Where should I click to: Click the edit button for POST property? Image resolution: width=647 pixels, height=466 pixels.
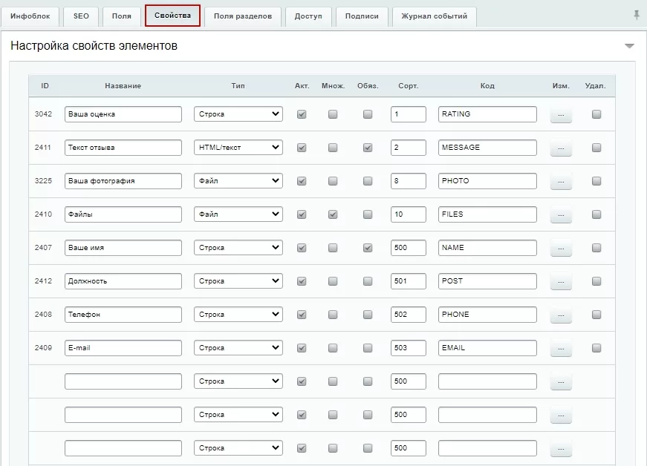tap(561, 281)
